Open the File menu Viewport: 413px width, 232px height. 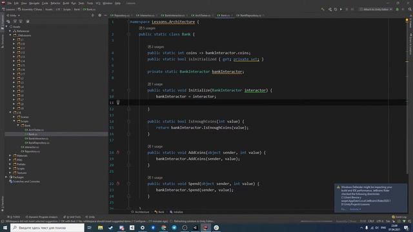point(10,3)
